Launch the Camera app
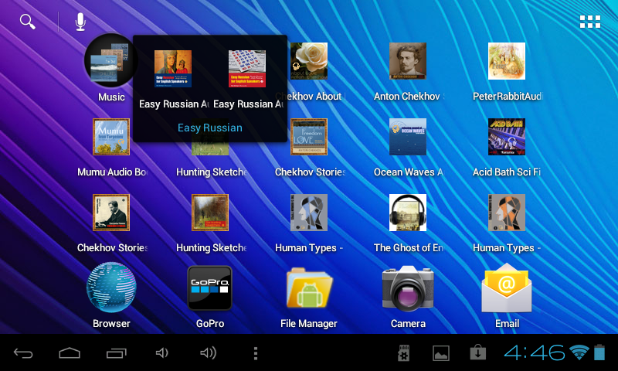 point(408,288)
